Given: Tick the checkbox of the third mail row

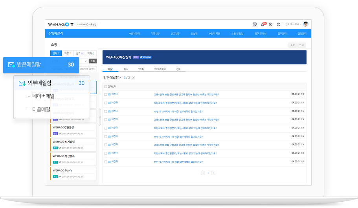Looking at the screenshot, I should 105,111.
